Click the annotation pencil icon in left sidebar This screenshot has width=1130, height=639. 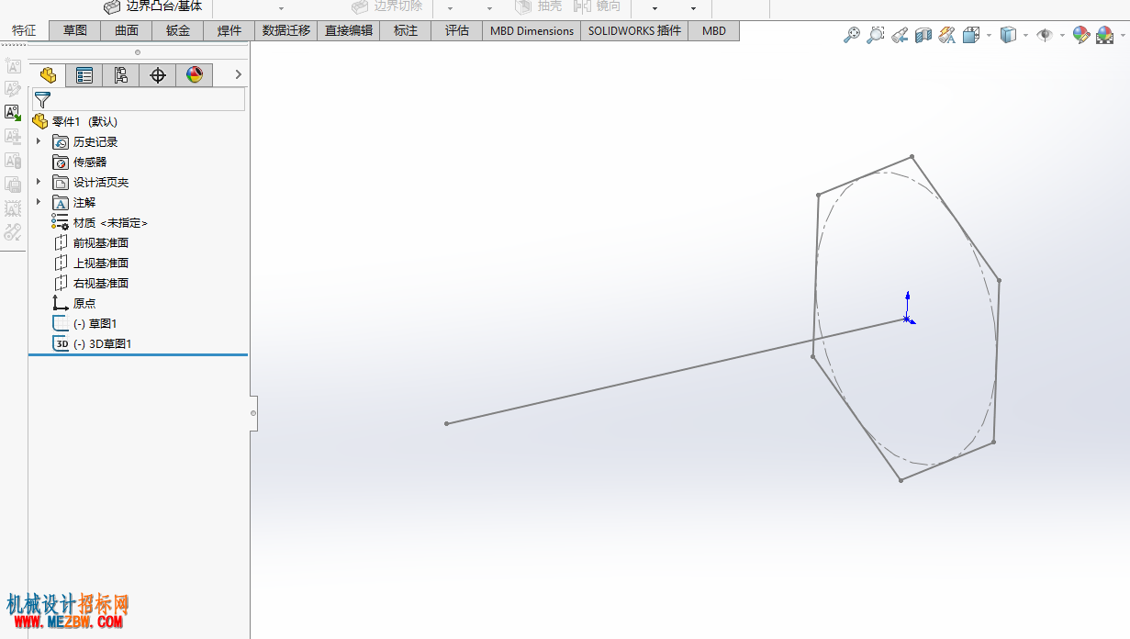tap(13, 89)
